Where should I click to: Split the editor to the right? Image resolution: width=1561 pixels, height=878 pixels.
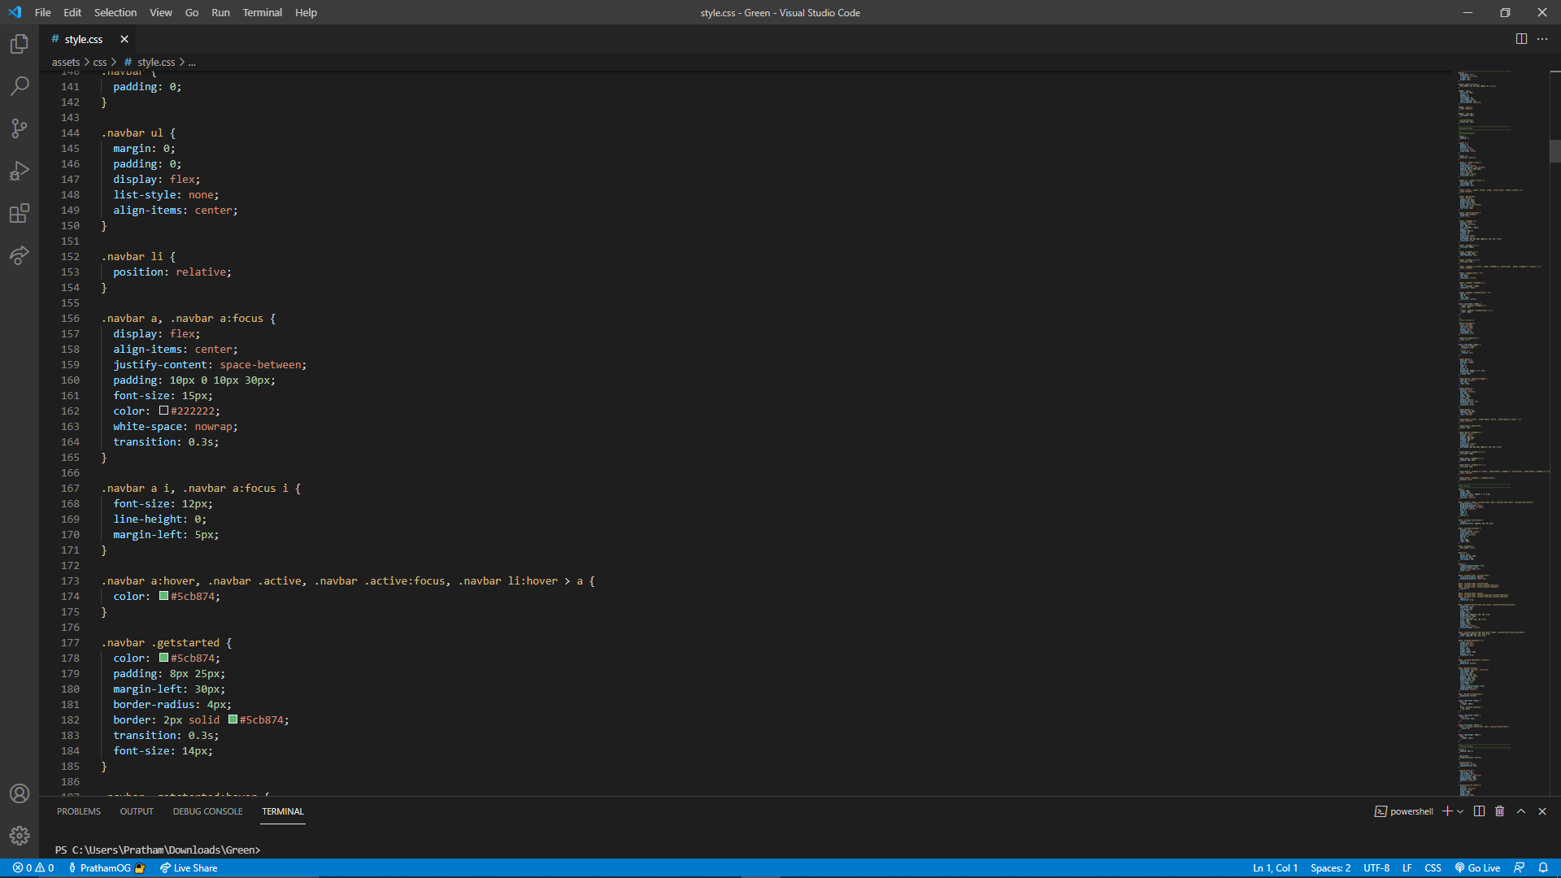(1521, 39)
